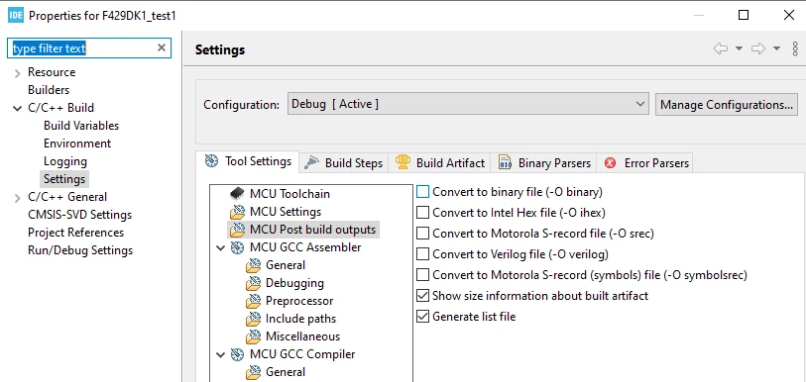Go back with the left arrow icon
Screen dimensions: 806x382
coord(721,48)
